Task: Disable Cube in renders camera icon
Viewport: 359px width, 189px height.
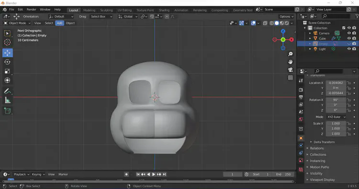Action: [x=354, y=38]
